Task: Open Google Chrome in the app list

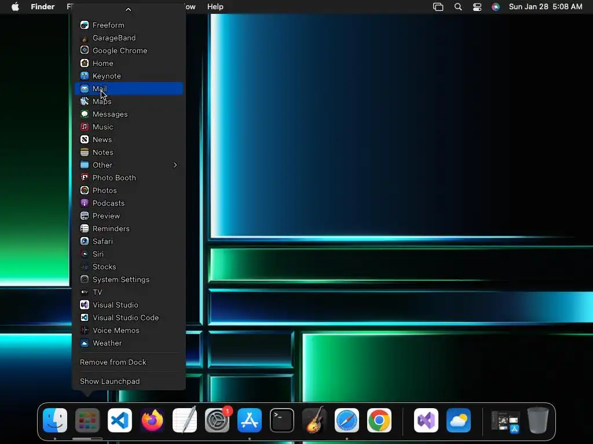Action: (x=129, y=51)
